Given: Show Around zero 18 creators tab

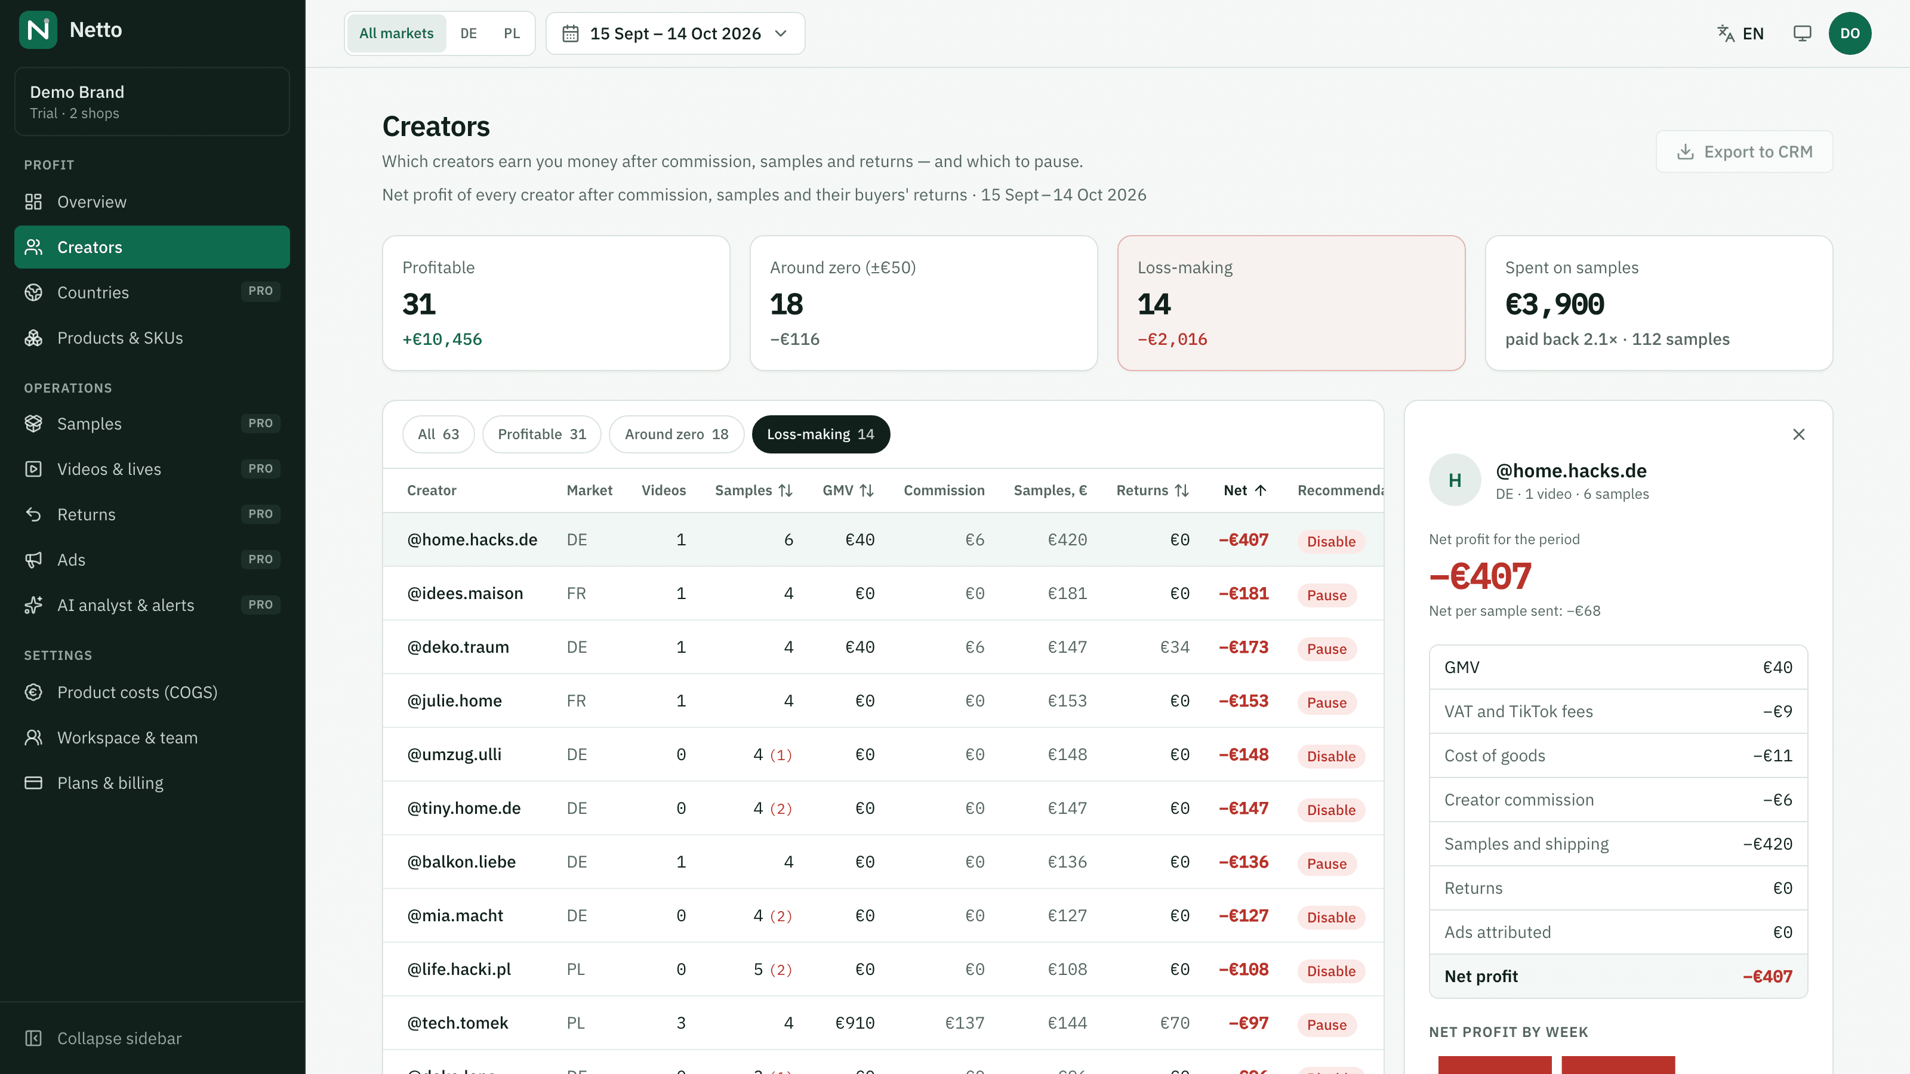Looking at the screenshot, I should click(676, 434).
